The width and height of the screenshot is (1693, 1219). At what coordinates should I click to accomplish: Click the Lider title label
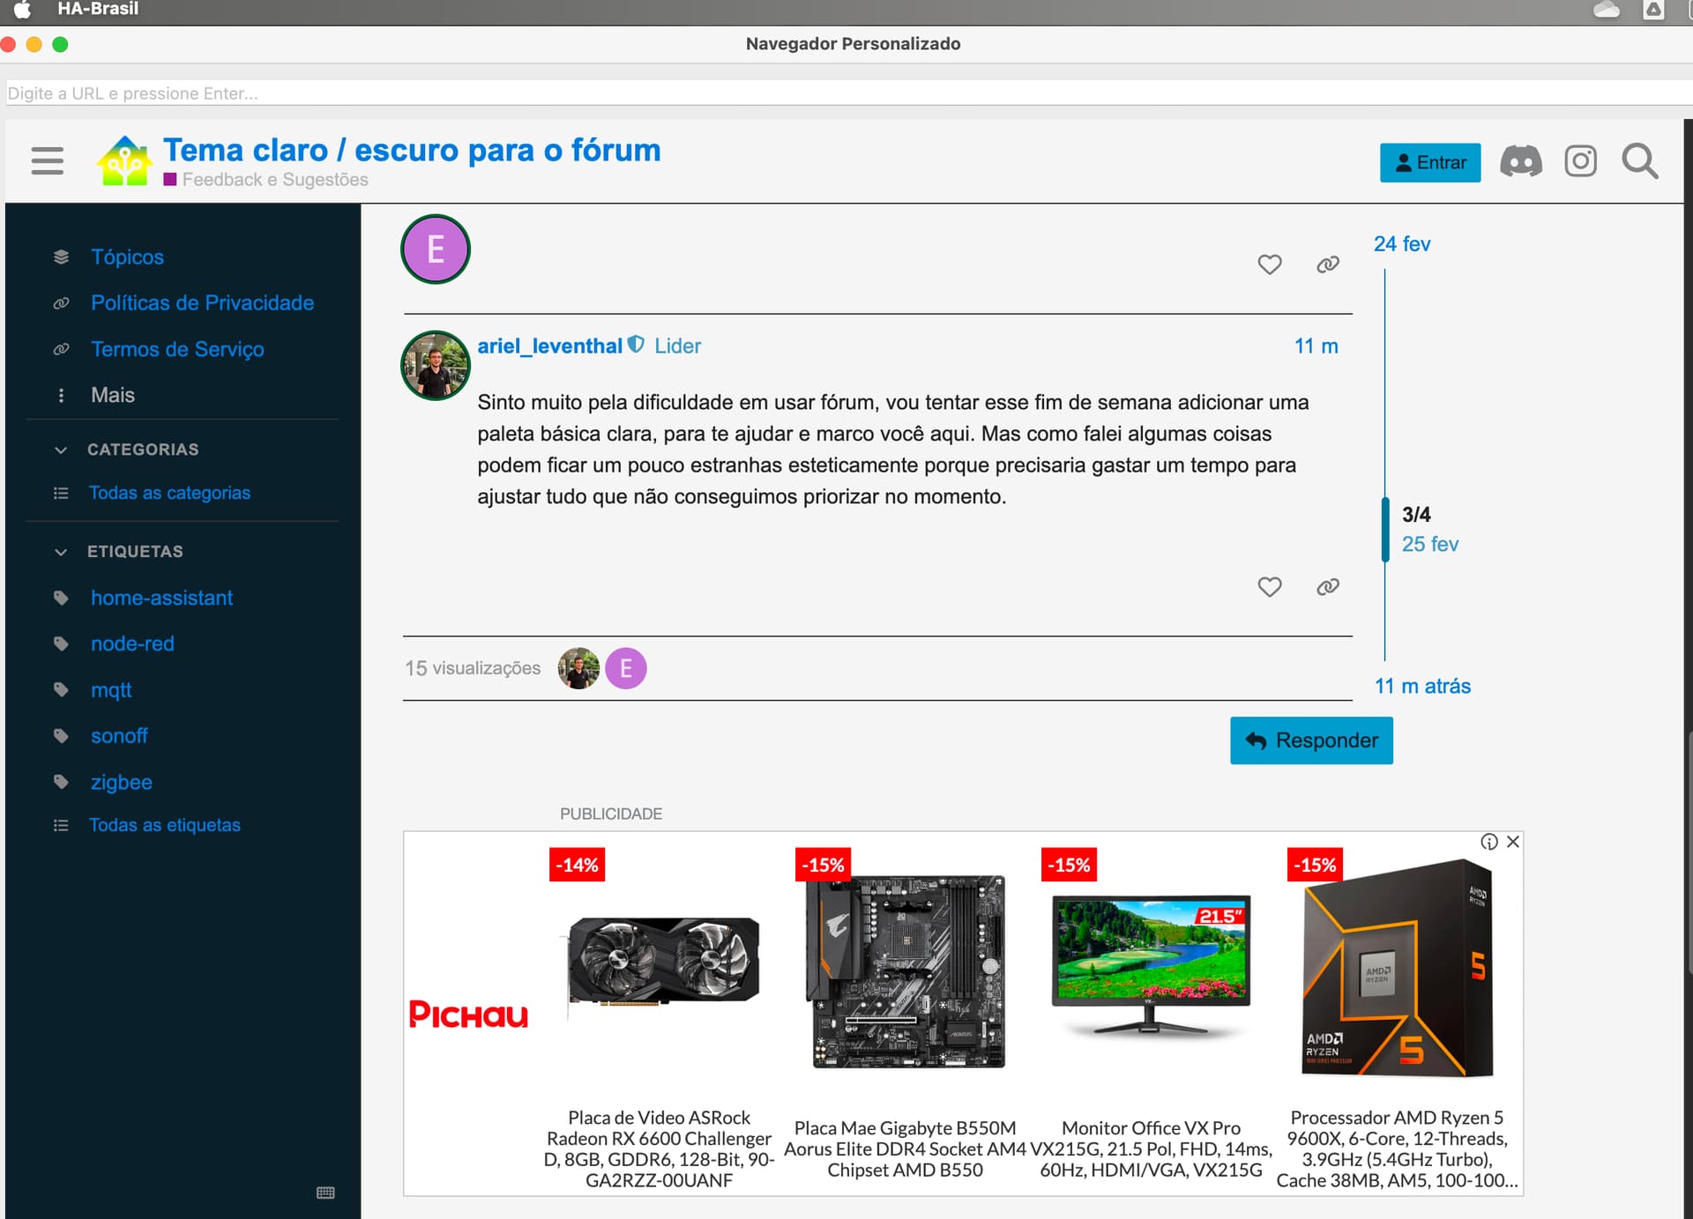[677, 346]
